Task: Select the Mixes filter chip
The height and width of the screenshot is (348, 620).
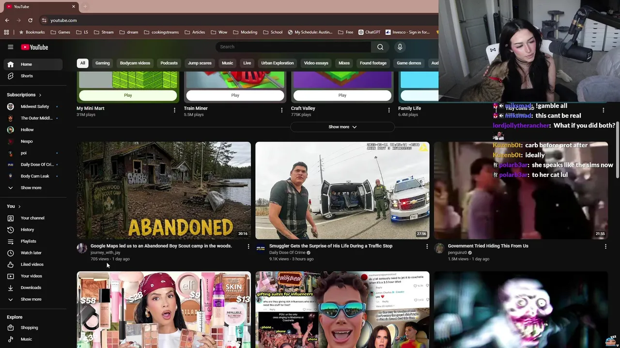Action: [344, 63]
